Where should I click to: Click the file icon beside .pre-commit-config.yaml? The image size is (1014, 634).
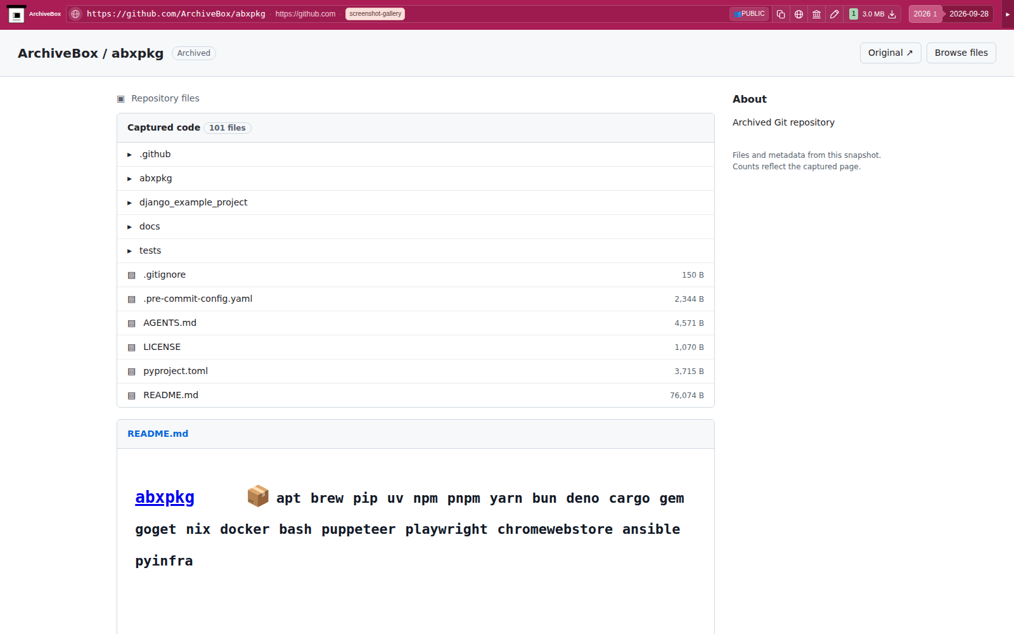pos(132,299)
